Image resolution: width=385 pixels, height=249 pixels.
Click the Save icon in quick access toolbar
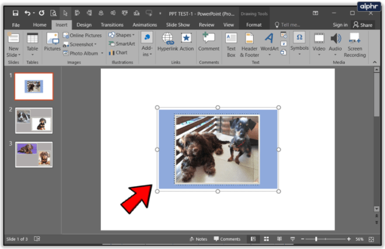[x=15, y=12]
